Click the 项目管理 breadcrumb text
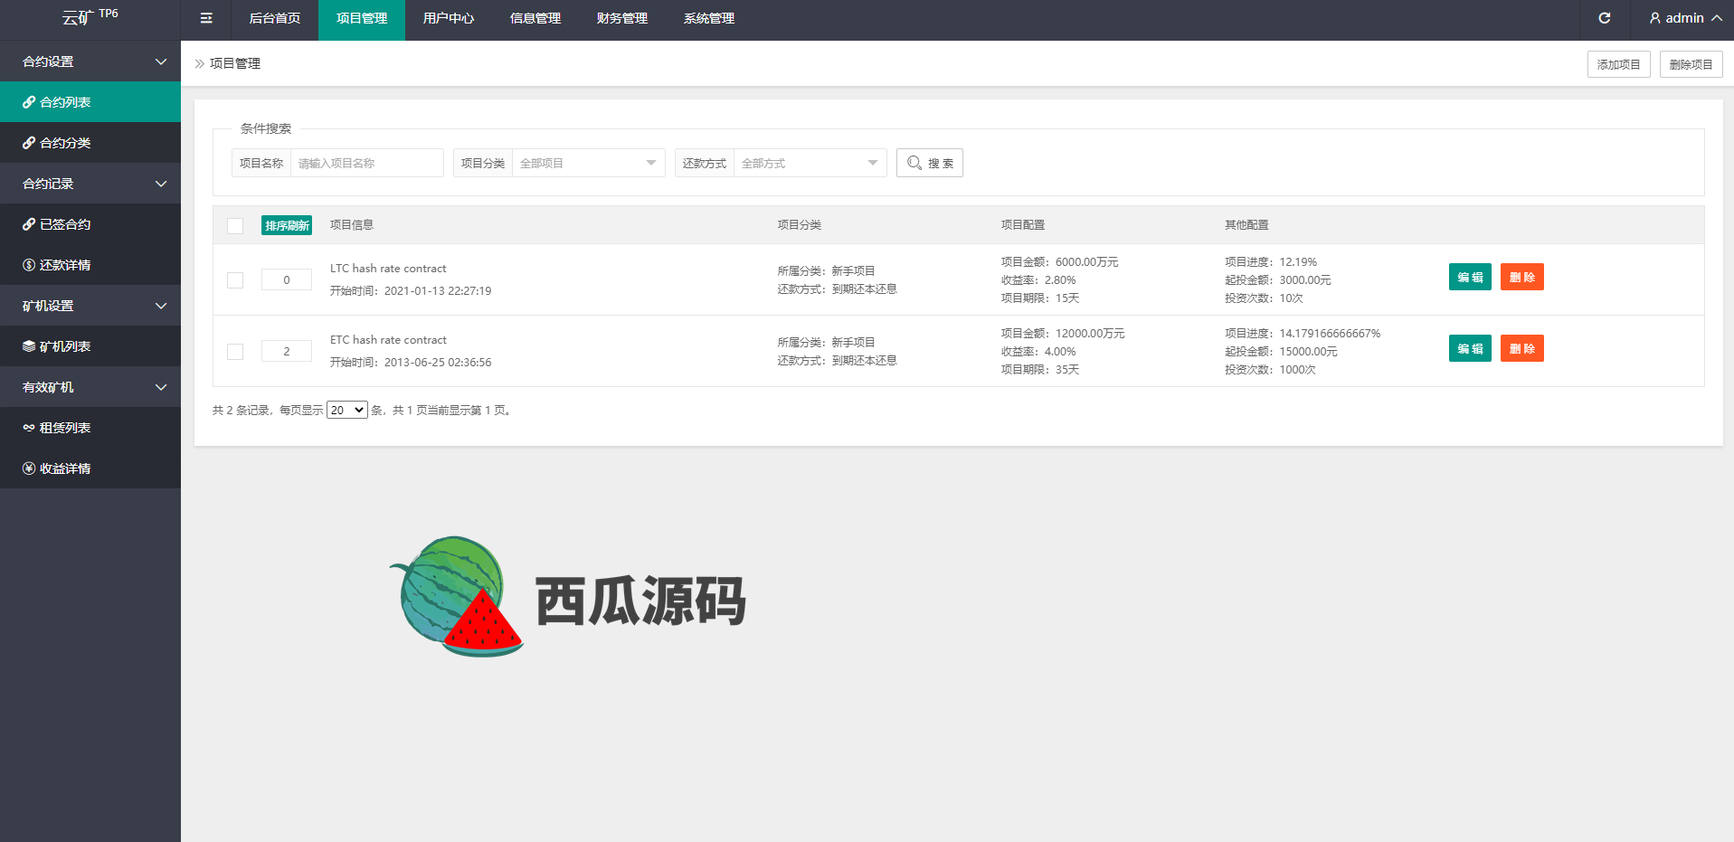The width and height of the screenshot is (1734, 842). coord(235,63)
